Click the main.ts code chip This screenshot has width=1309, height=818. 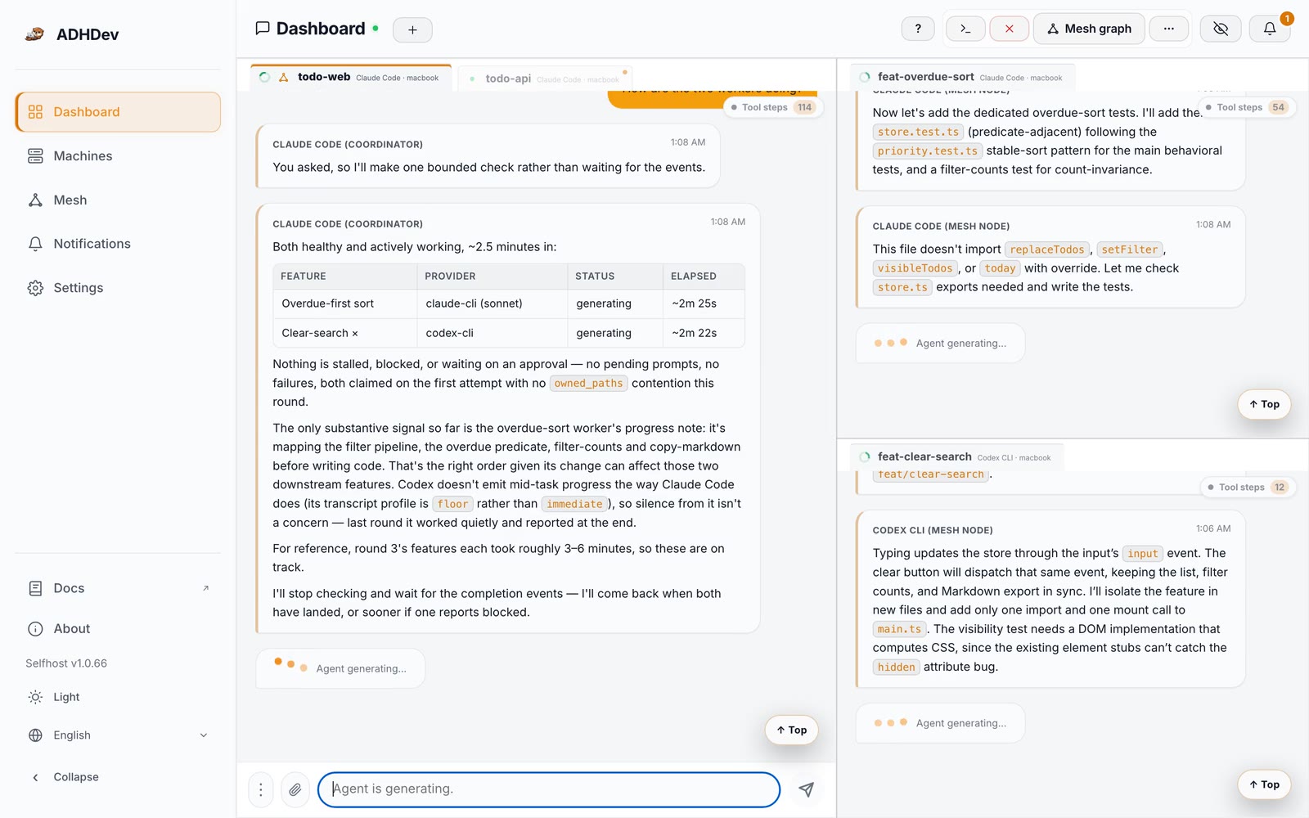tap(899, 629)
